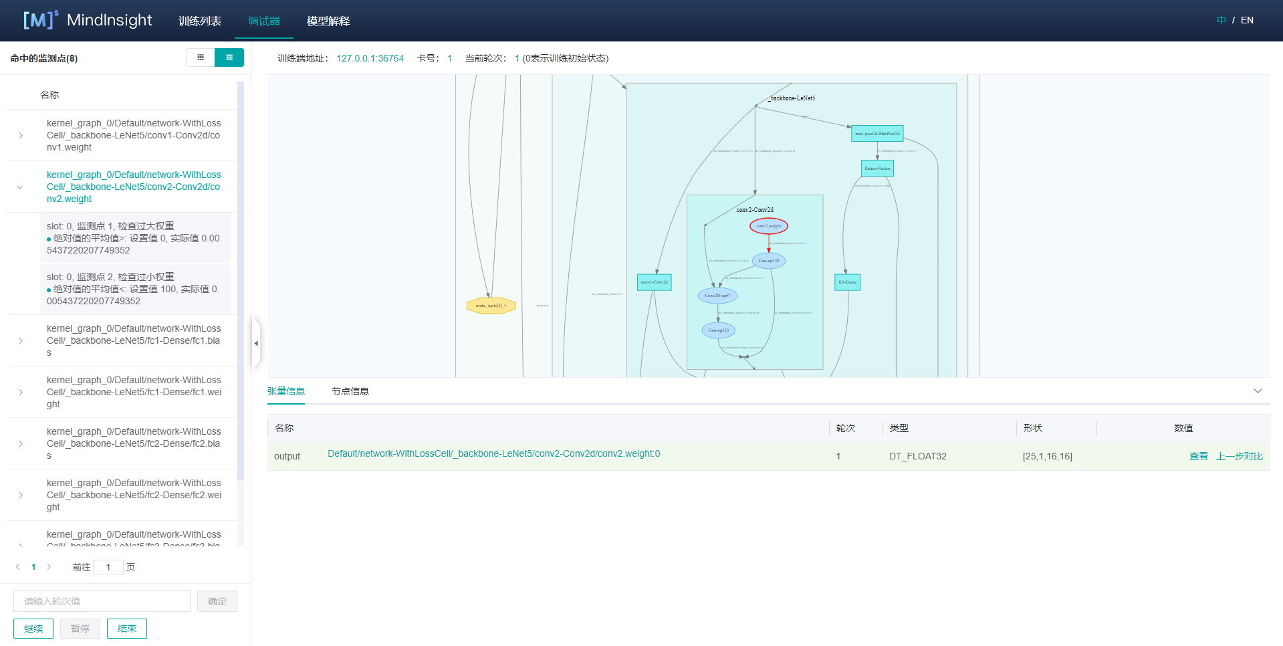Click the 继续 button
Screen dimensions: 1283x646
(33, 629)
